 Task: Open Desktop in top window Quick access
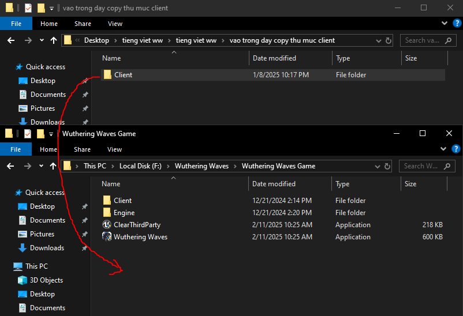point(37,81)
